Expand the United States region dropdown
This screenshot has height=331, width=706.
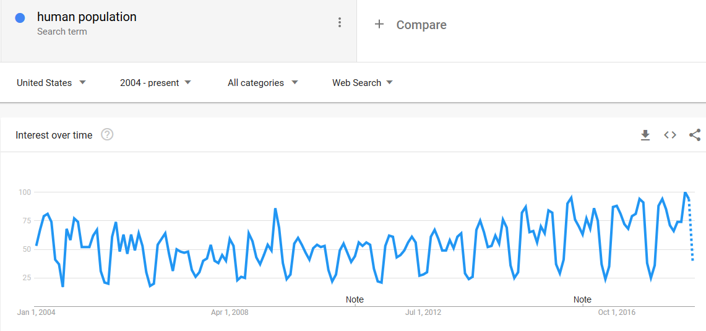coord(51,83)
